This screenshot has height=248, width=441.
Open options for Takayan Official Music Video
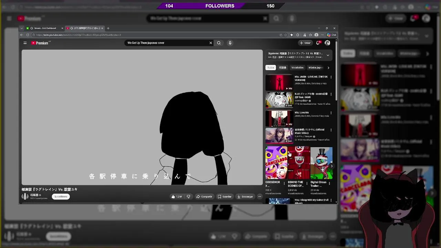click(x=331, y=130)
